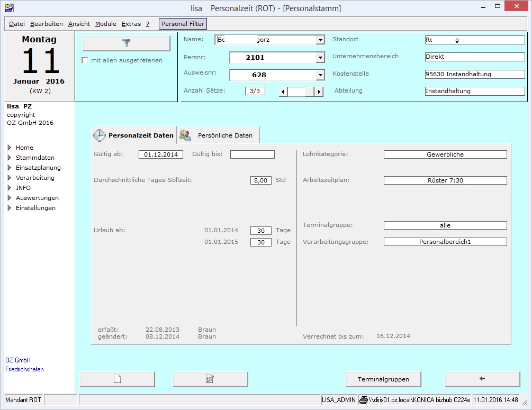Click the 'Verrechnet bis zum' date 16.12.2014
532x410 pixels.
coord(393,336)
